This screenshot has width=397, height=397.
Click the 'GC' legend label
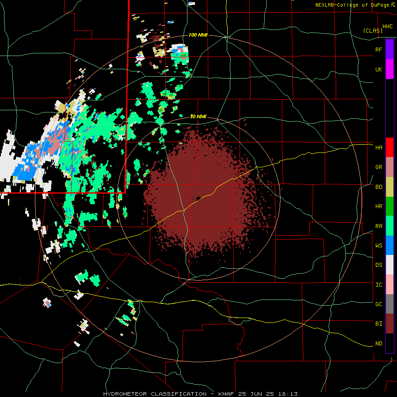(378, 304)
